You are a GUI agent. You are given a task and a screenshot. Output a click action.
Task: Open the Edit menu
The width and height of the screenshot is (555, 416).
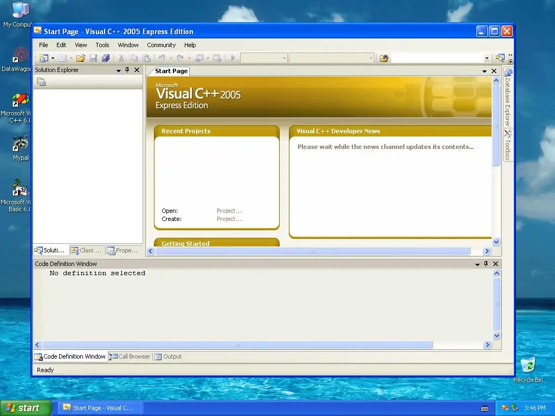pyautogui.click(x=61, y=45)
